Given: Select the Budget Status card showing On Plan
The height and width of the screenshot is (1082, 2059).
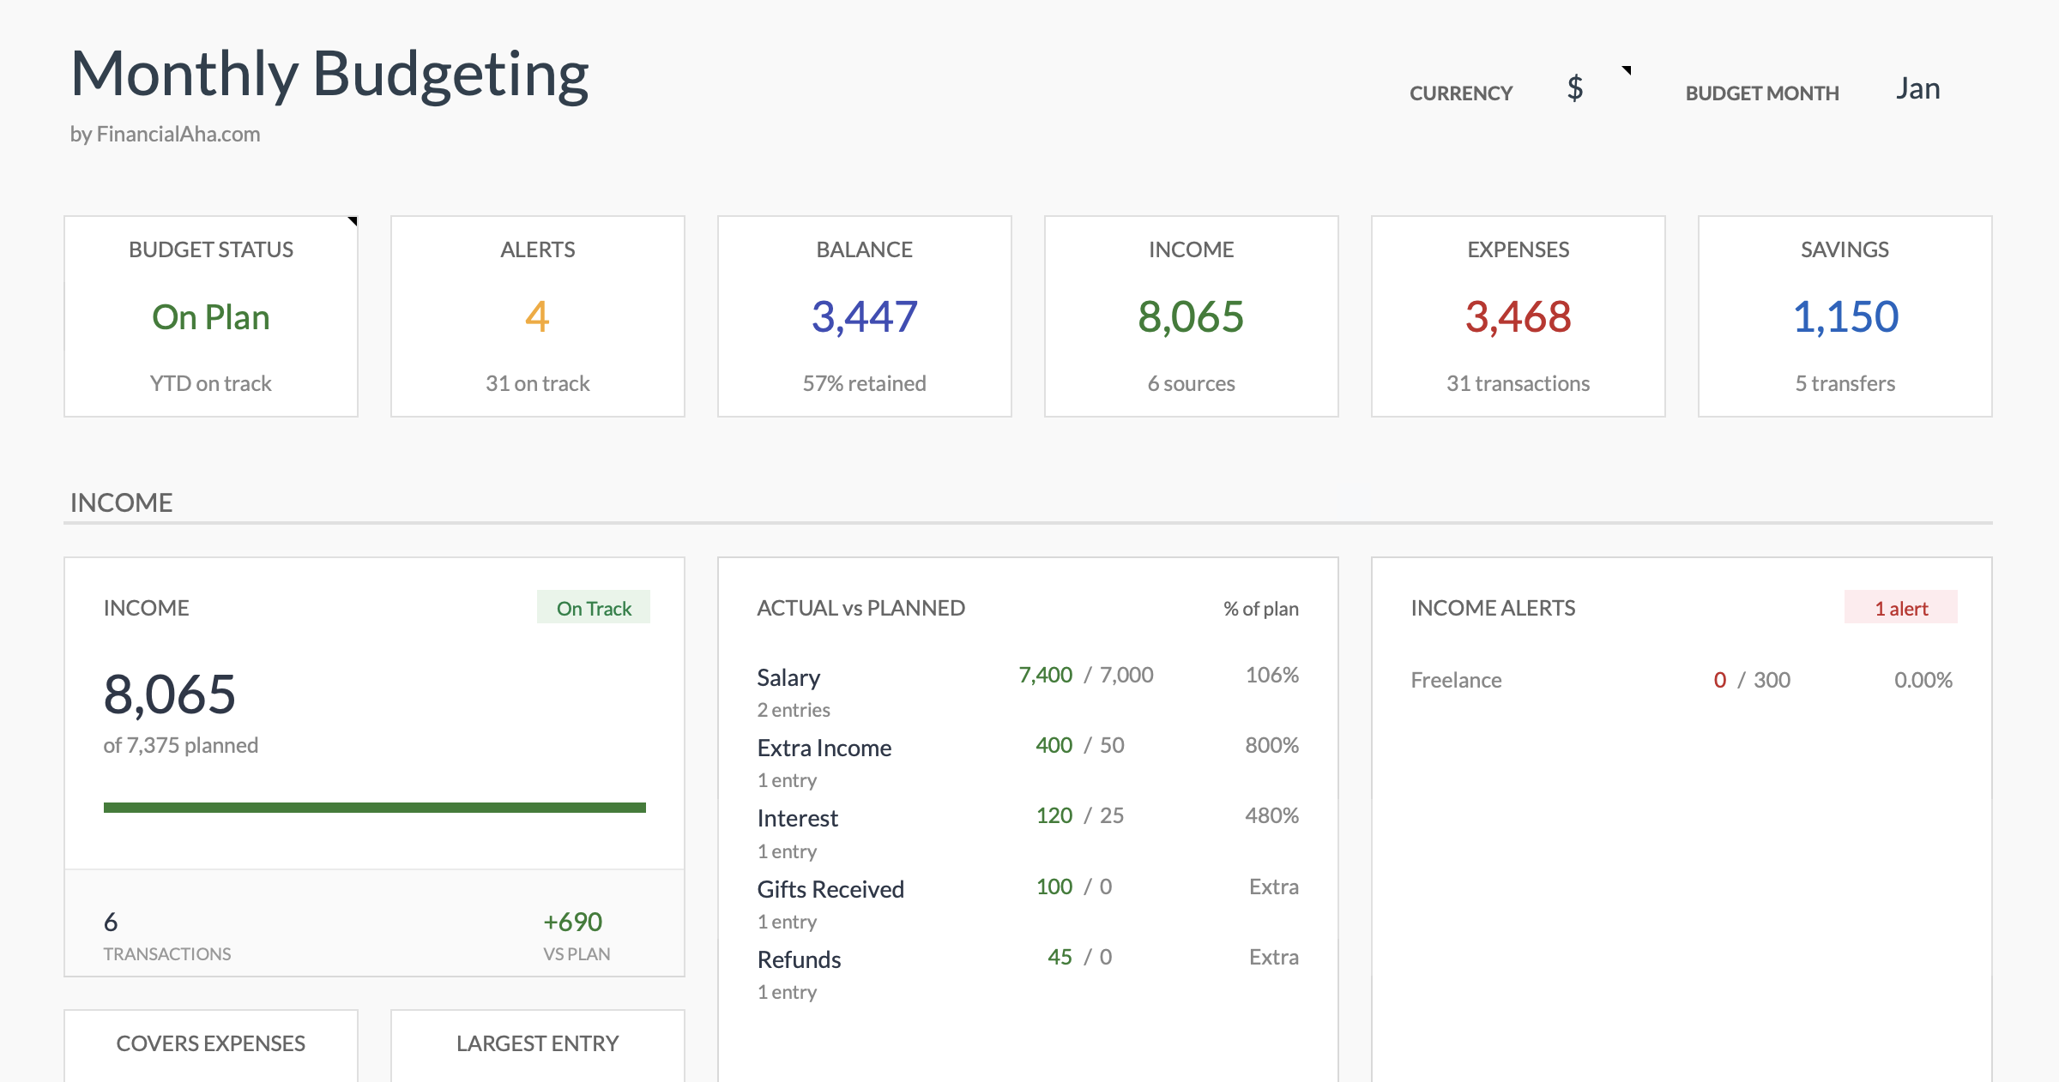Looking at the screenshot, I should pyautogui.click(x=210, y=316).
